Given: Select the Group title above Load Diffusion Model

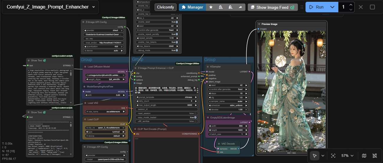Looking at the screenshot, I should [86, 60].
